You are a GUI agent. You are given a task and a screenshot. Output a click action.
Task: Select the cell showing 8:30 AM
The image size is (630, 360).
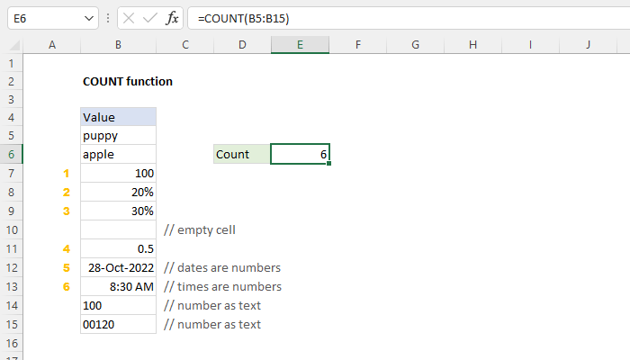point(118,286)
